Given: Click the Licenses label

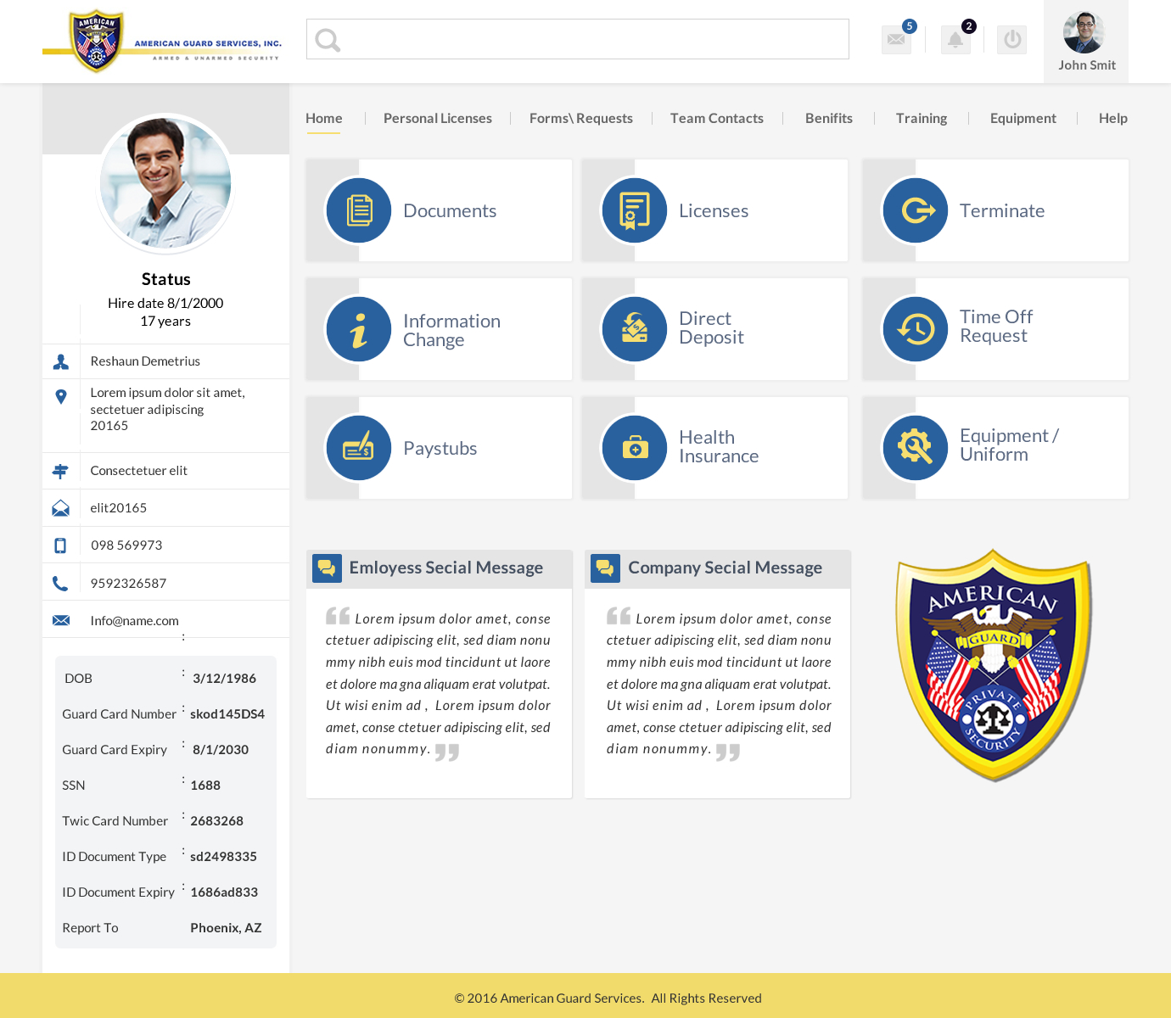Looking at the screenshot, I should 714,211.
